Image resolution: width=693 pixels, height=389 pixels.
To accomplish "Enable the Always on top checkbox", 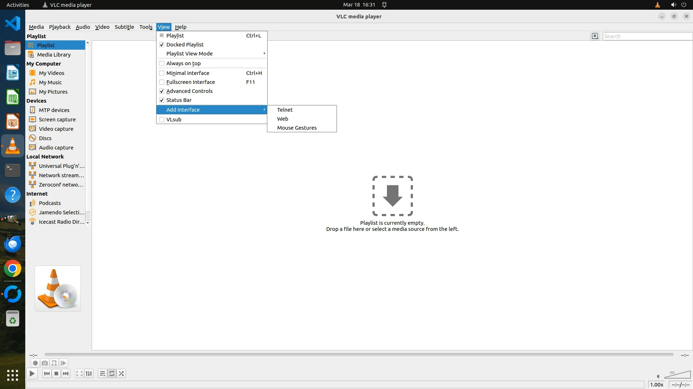I will pos(162,63).
